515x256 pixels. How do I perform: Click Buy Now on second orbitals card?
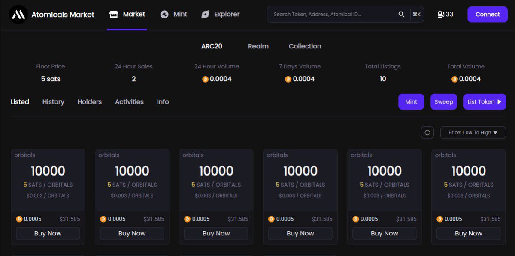(x=132, y=233)
